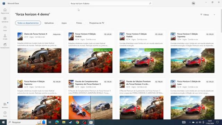Click the Microsoft Store taskbar icon

coord(91,122)
